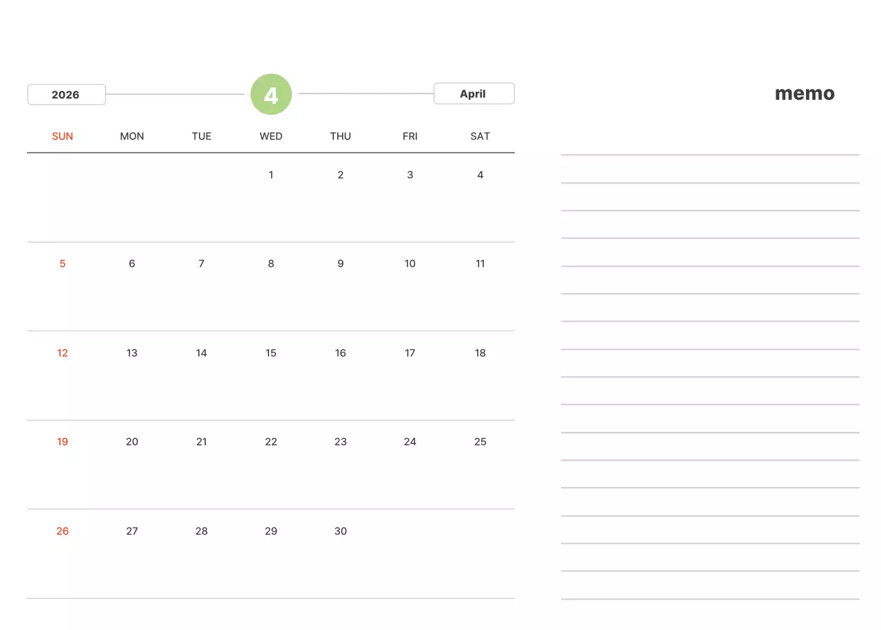Viewport: 881px width, 630px height.
Task: Click the SAT column header
Action: click(x=480, y=136)
